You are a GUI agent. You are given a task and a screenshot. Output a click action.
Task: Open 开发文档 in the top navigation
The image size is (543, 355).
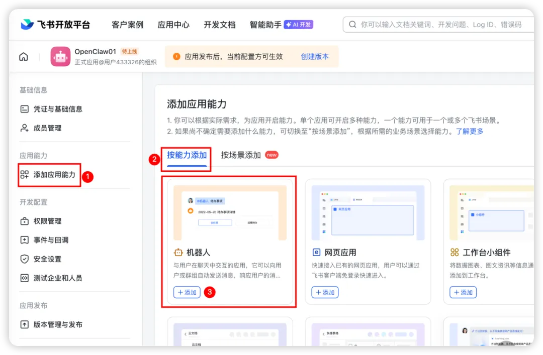tap(220, 24)
